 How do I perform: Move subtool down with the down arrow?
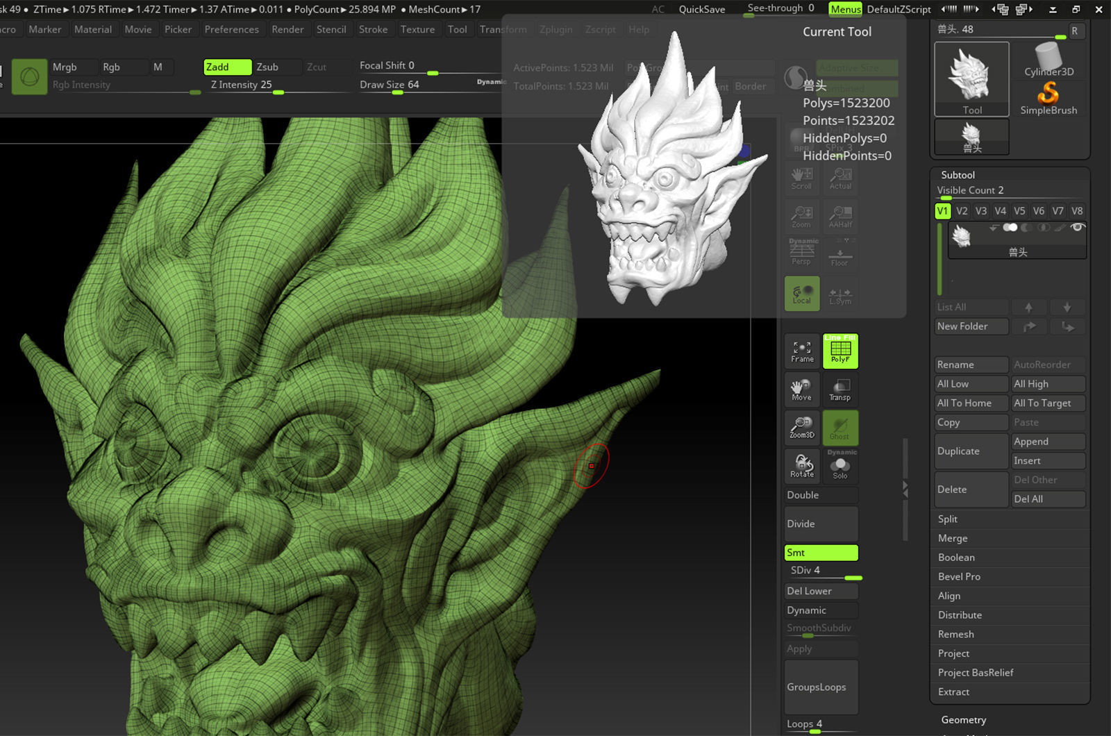[1067, 307]
